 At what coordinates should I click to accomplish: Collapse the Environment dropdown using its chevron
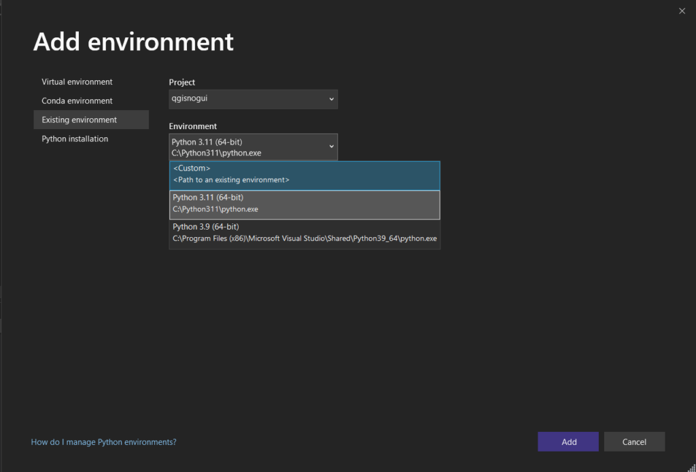pos(331,147)
